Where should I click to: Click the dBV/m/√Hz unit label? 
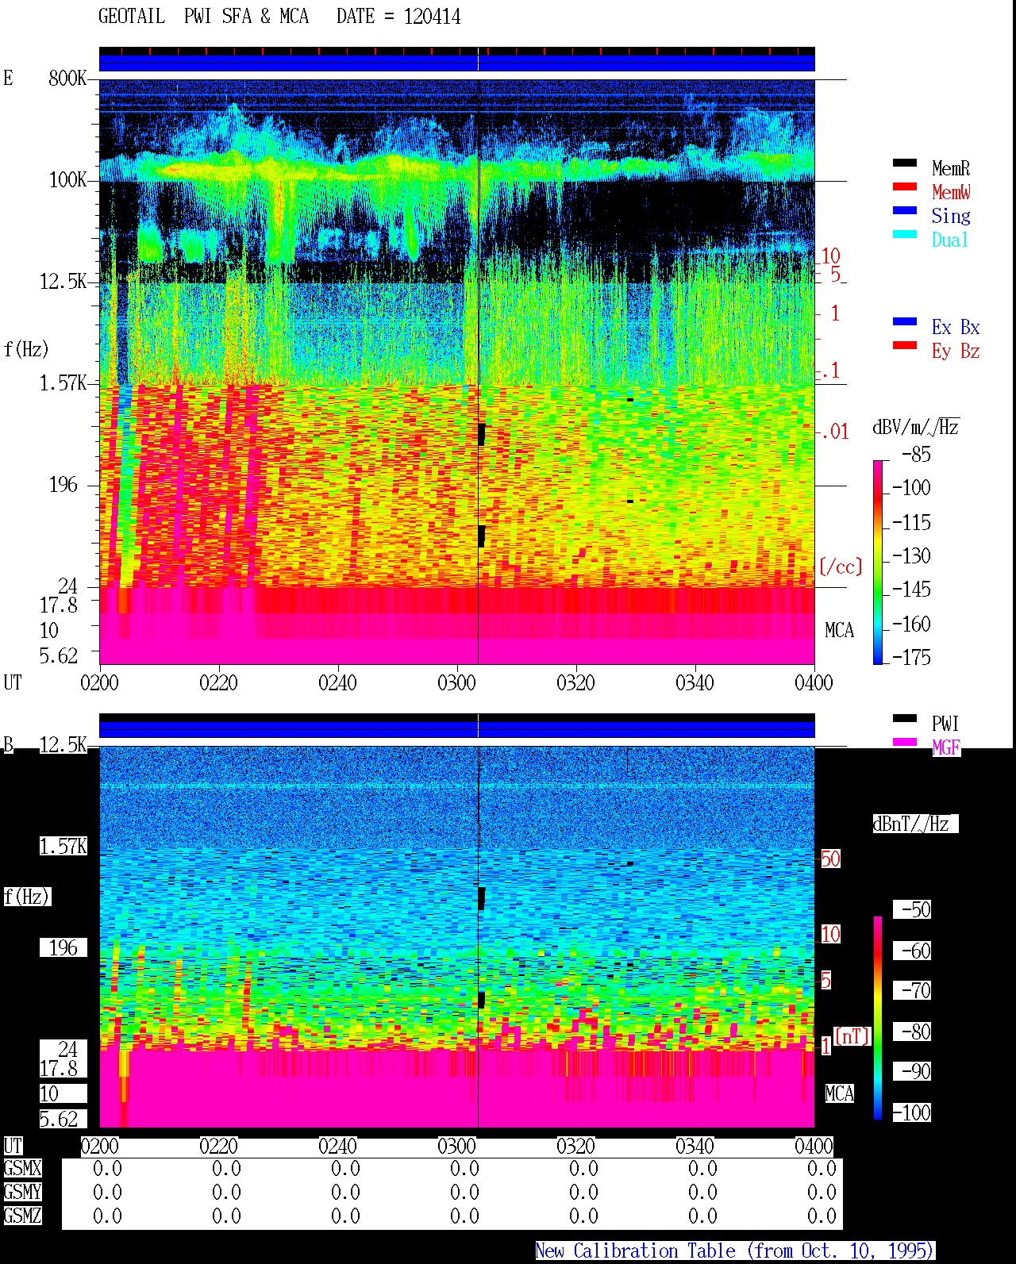click(916, 427)
